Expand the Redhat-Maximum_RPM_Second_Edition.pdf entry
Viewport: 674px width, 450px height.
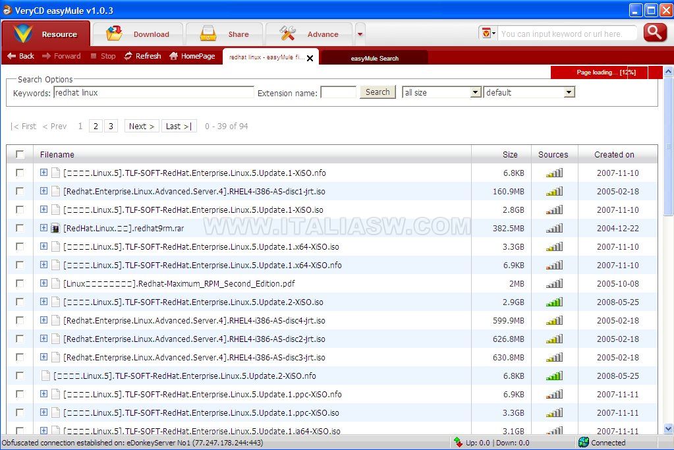[44, 283]
